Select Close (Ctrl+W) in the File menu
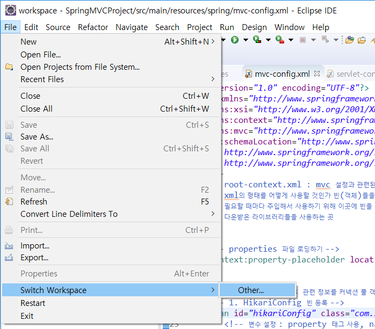This screenshot has height=329, width=375. (x=111, y=96)
